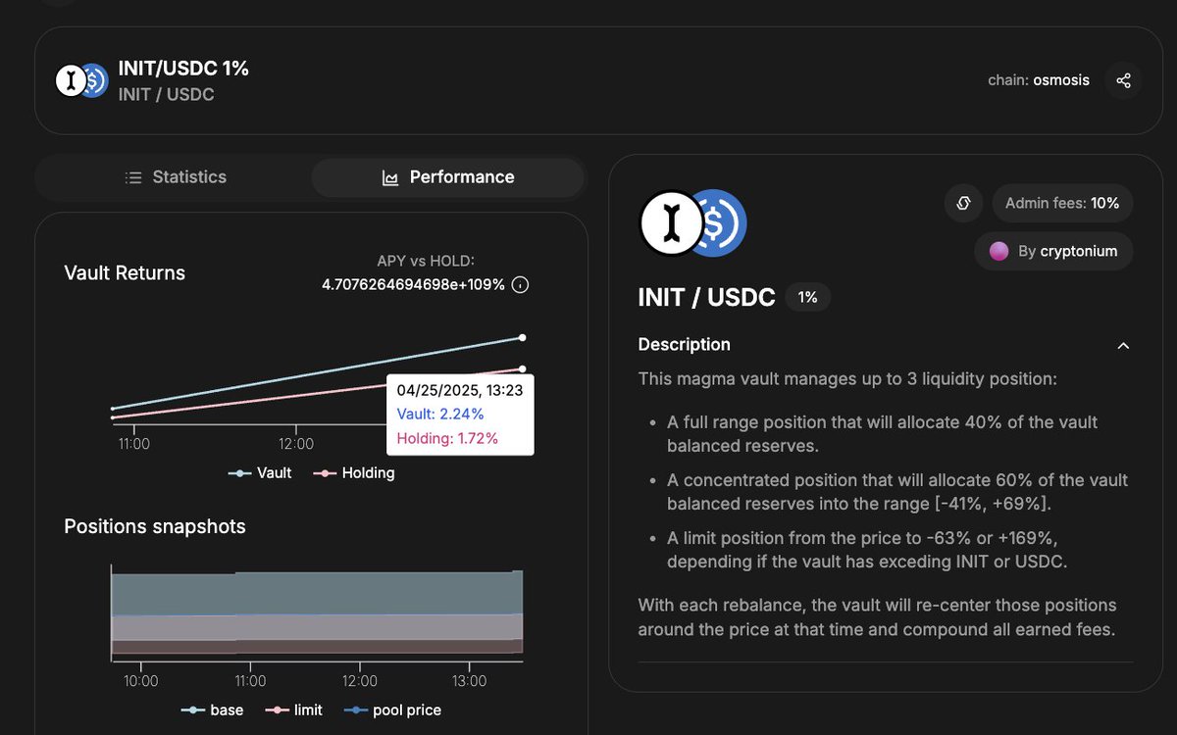Click the Vault Returns heading

(x=125, y=273)
